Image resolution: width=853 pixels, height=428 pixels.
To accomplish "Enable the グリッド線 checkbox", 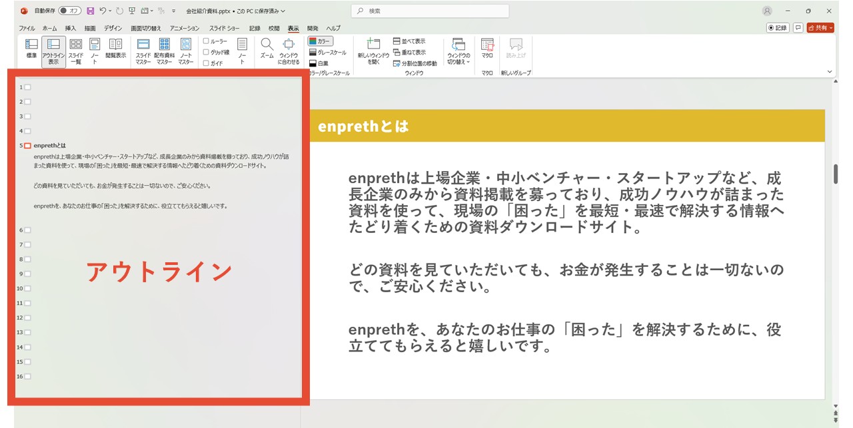I will [x=206, y=52].
